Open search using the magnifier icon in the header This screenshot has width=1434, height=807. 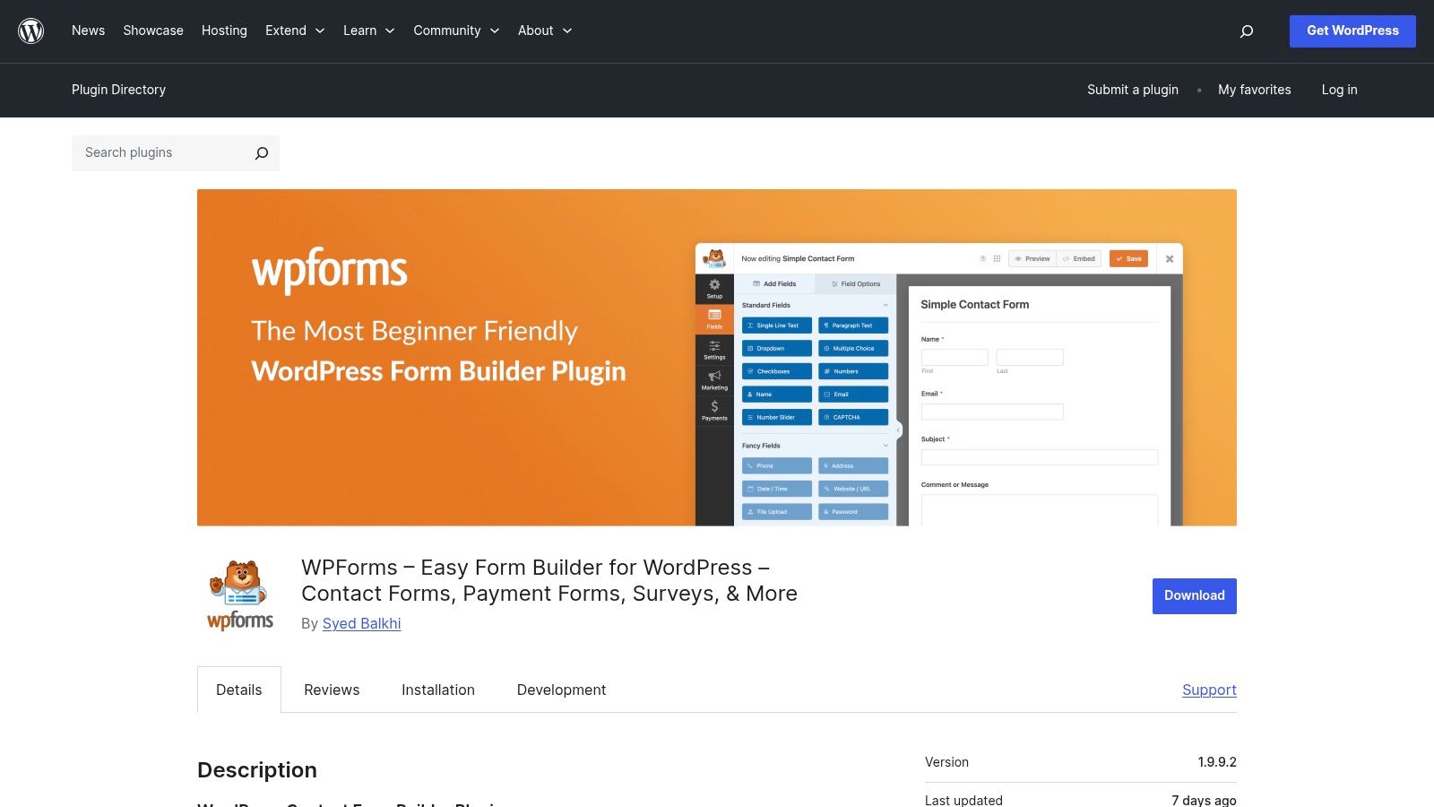[1246, 30]
